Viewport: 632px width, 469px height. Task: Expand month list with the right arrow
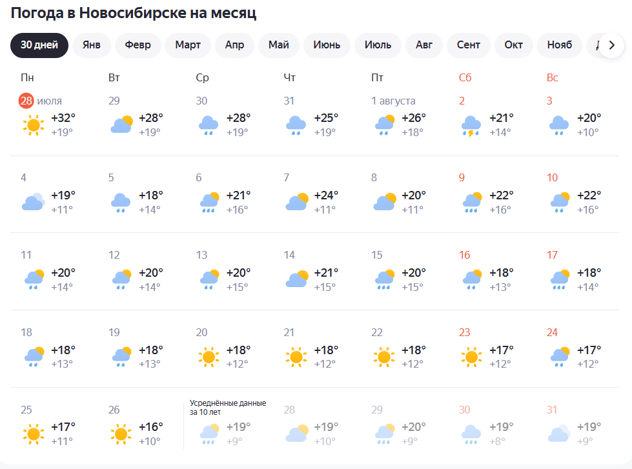coord(611,45)
